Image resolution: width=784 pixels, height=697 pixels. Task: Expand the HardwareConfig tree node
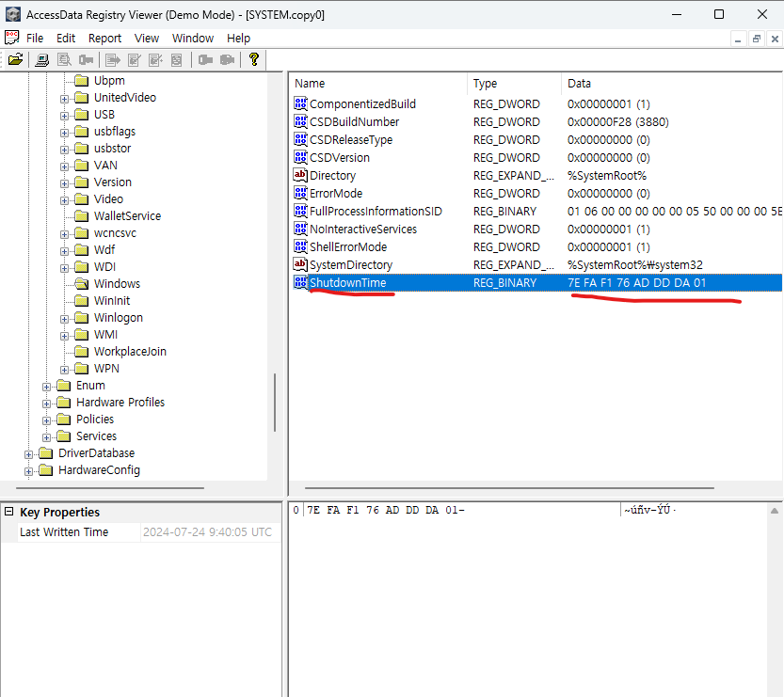(28, 471)
